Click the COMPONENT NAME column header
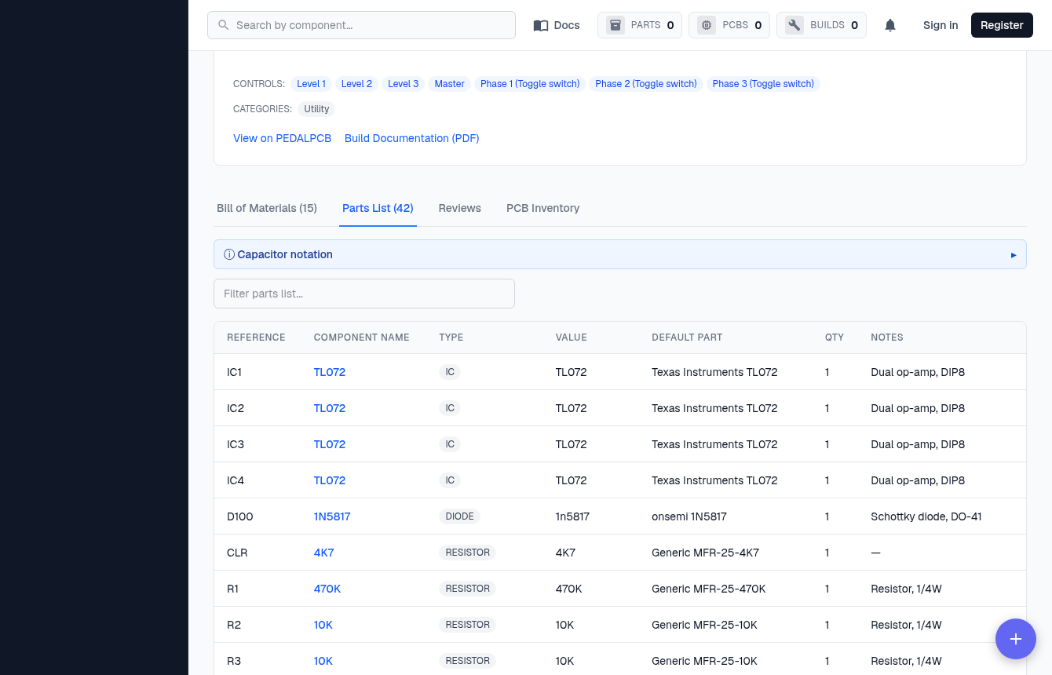This screenshot has width=1052, height=675. pos(362,337)
